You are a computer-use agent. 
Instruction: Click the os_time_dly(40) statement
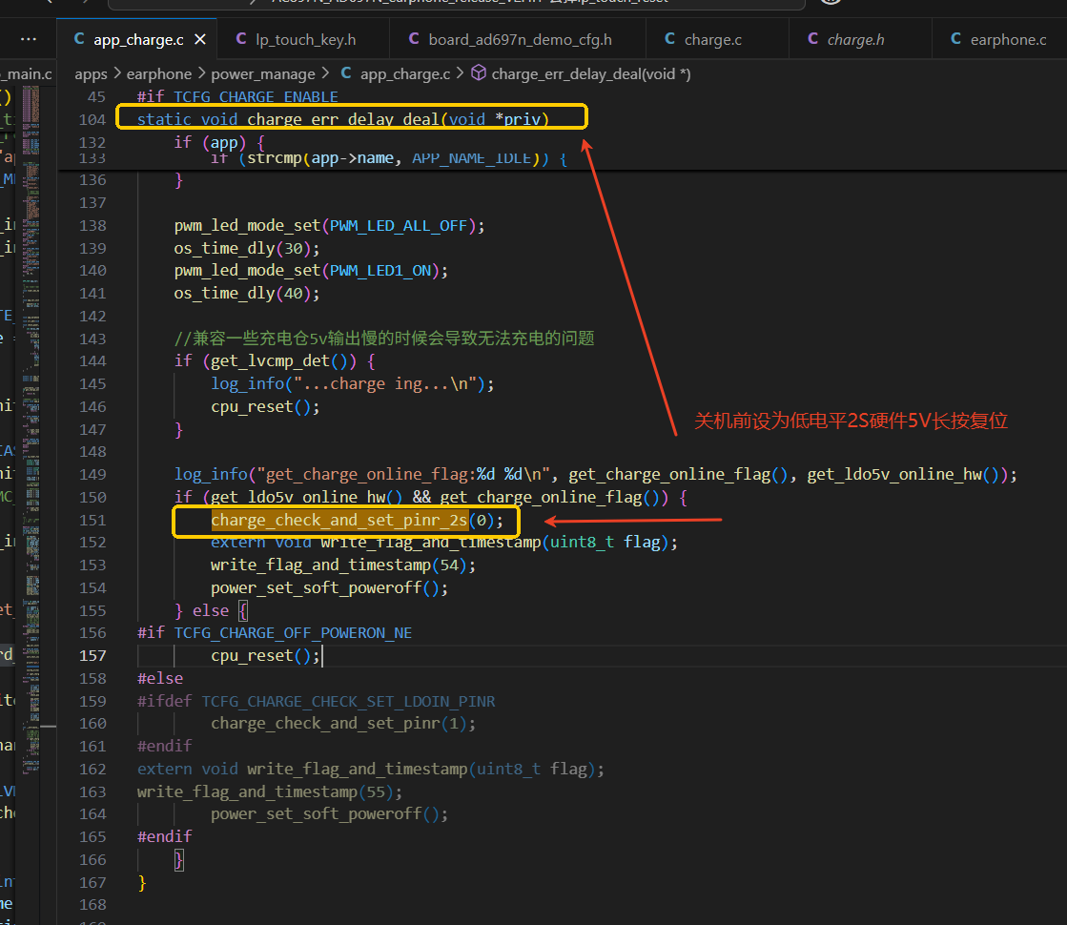246,294
